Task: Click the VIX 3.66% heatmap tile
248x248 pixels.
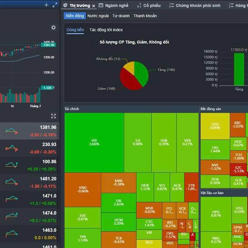Action: coord(94,142)
